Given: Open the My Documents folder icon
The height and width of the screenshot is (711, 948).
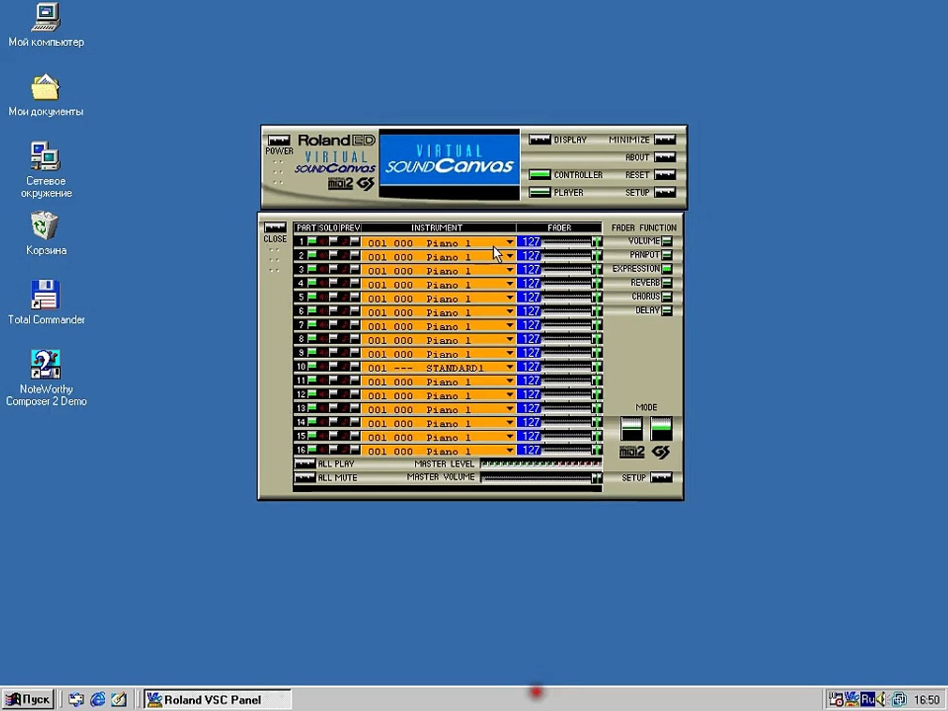Looking at the screenshot, I should pos(46,95).
